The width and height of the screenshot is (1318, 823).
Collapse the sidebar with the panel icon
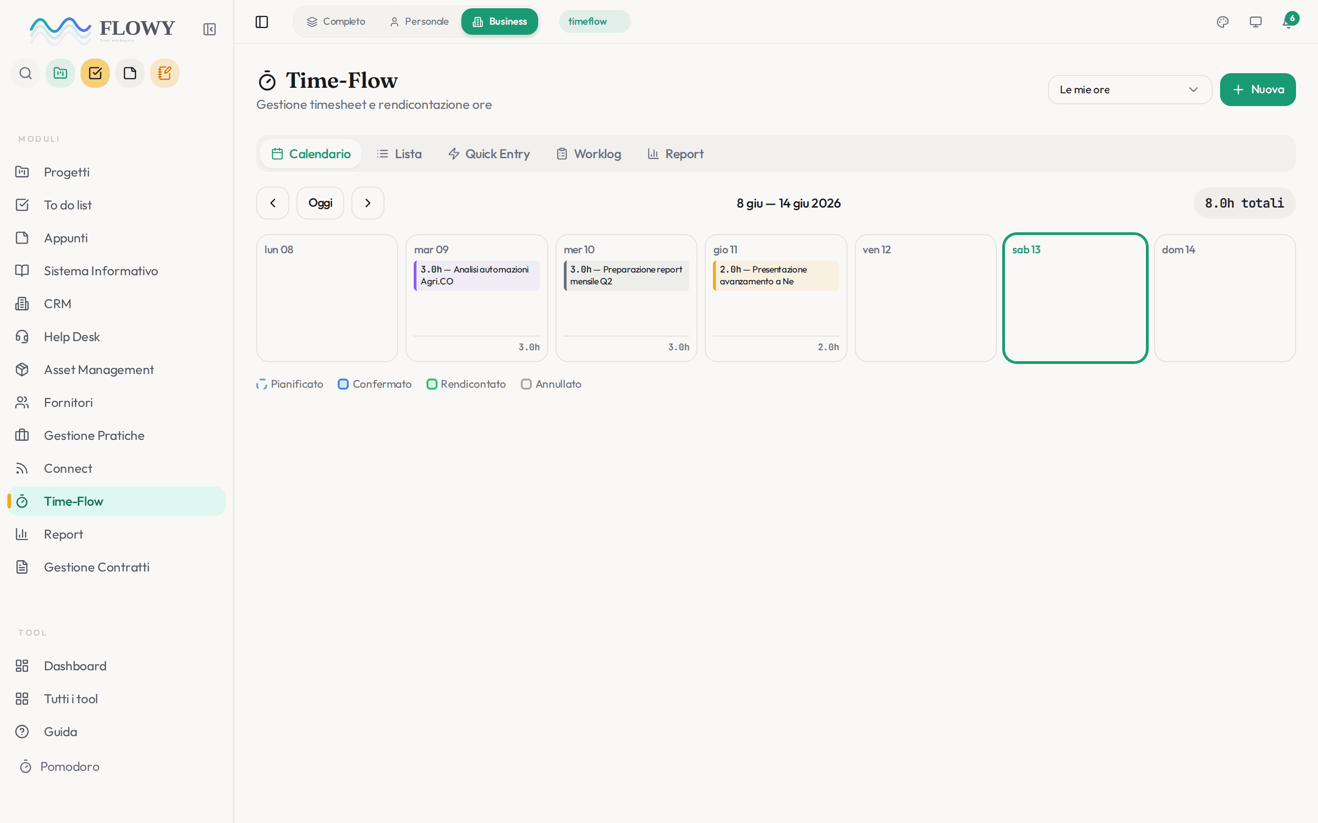(x=210, y=29)
